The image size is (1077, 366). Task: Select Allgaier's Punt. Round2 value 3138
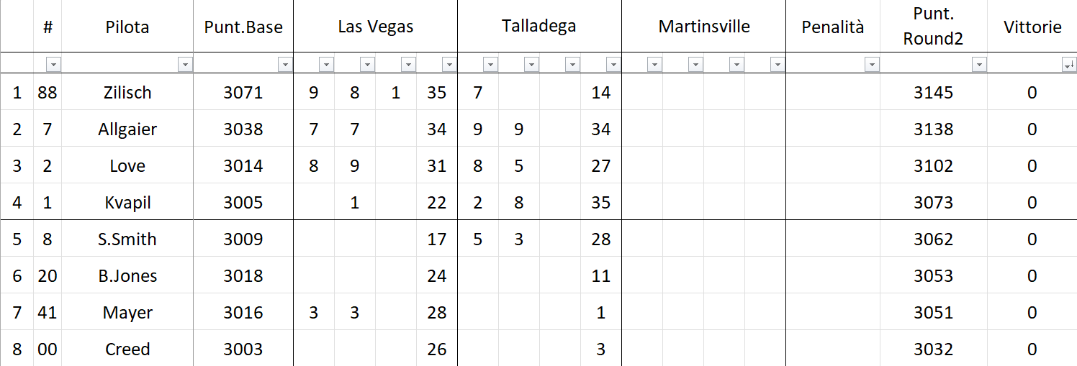(933, 129)
